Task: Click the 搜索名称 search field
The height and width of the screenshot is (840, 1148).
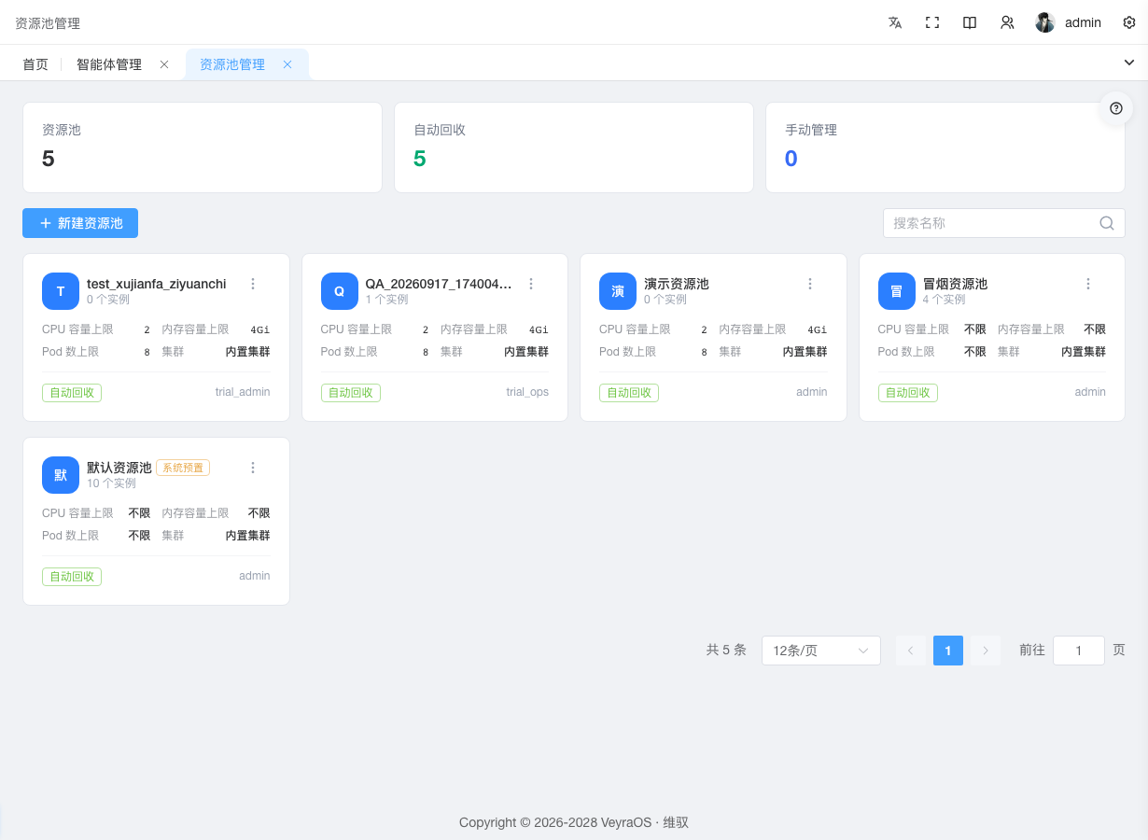Action: coord(1004,223)
